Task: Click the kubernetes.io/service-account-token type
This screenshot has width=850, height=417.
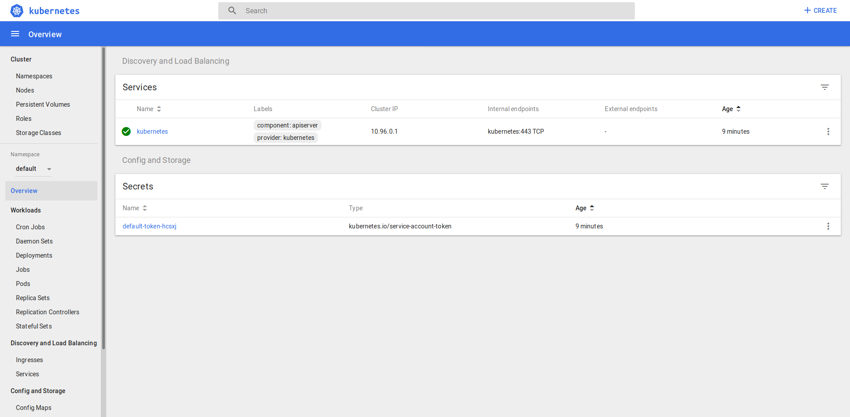Action: click(x=400, y=226)
